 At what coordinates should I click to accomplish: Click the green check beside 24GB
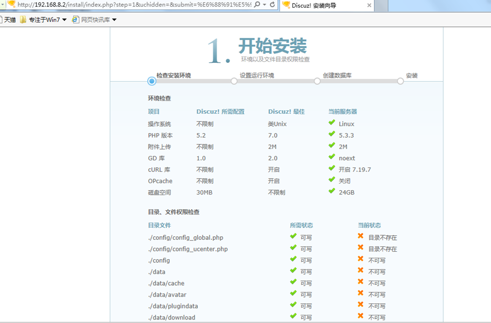(332, 191)
